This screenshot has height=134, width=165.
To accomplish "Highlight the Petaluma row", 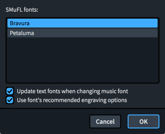I will pyautogui.click(x=82, y=33).
